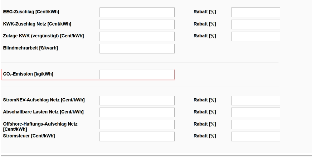
Task: Click the StromNEV-Aufschlag Netz input field
Action: click(137, 100)
